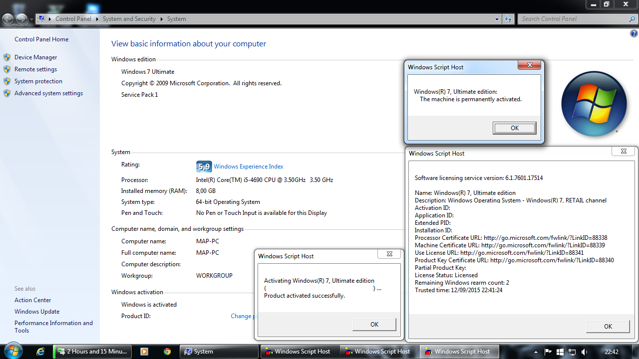Open the Action Center flag in tray

pos(548,352)
